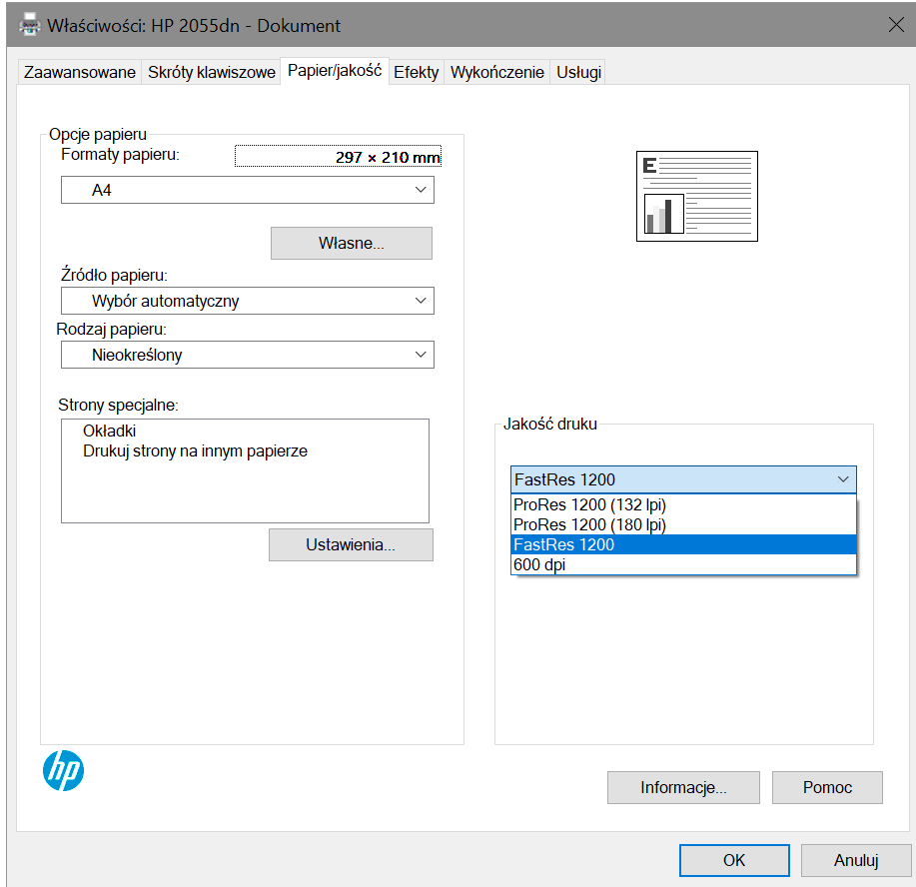
Task: Select Okładki in Strony specjalne list
Action: click(x=109, y=431)
